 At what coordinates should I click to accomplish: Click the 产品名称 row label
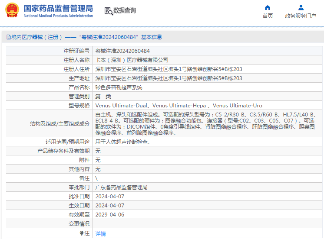click(x=79, y=87)
